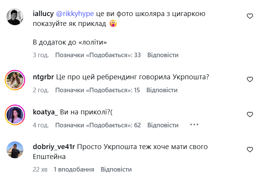The width and height of the screenshot is (259, 183).
Task: Heart the dobriy_ve41r comment
Action: tap(250, 149)
